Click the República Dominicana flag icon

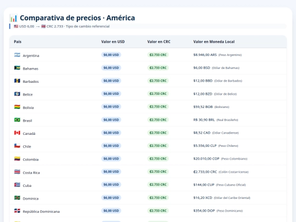pyautogui.click(x=17, y=210)
